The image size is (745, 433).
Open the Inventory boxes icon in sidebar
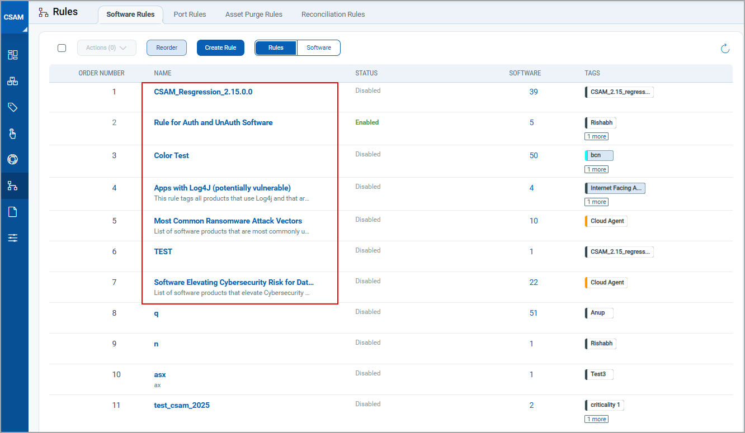click(x=13, y=81)
